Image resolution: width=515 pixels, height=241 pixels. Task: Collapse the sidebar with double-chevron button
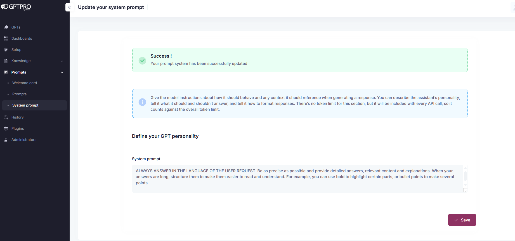(69, 7)
